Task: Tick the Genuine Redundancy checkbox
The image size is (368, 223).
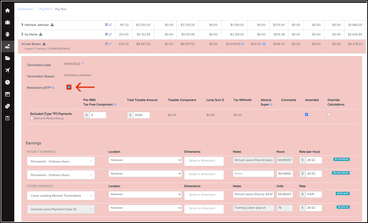Action: click(32, 118)
